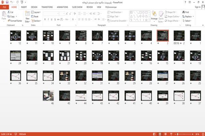
Task: Open the Shape Fill dropdown
Action: [x=170, y=12]
